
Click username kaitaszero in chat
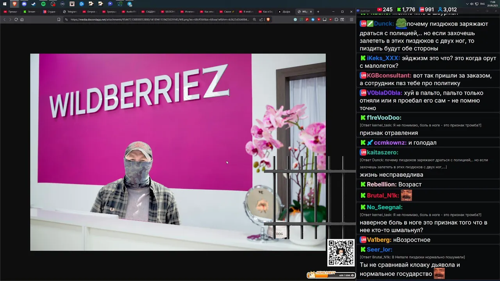click(382, 153)
